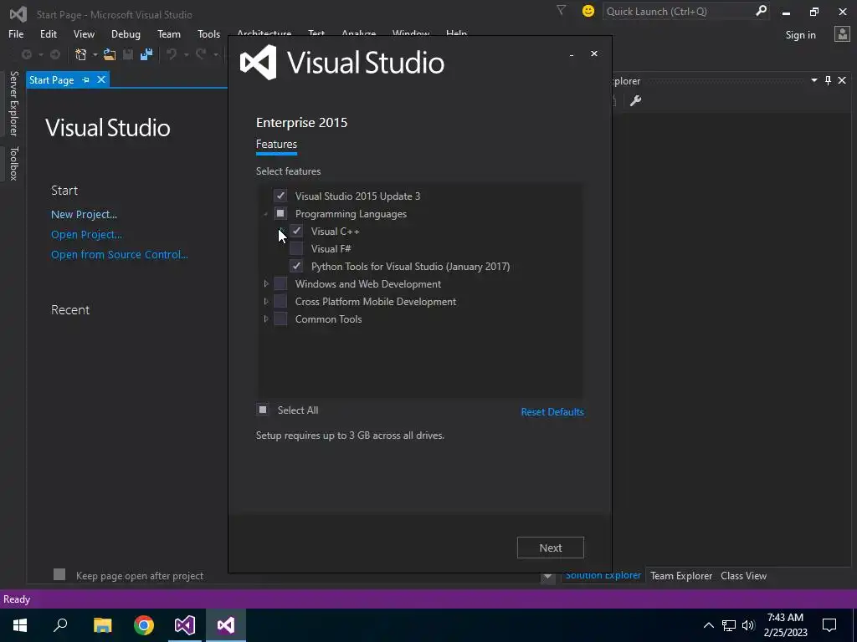Uncheck Visual Studio 2015 Update 3
Image resolution: width=857 pixels, height=642 pixels.
point(280,196)
